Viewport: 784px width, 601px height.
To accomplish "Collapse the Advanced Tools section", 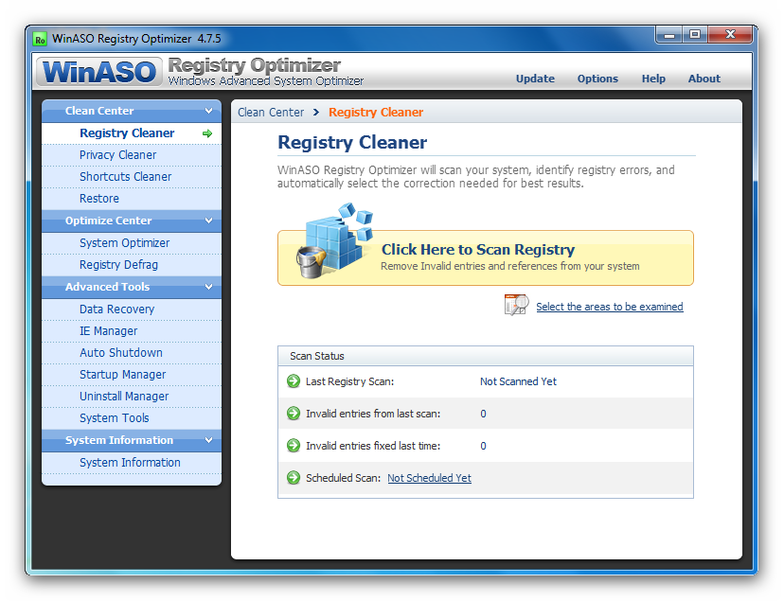I will 209,287.
